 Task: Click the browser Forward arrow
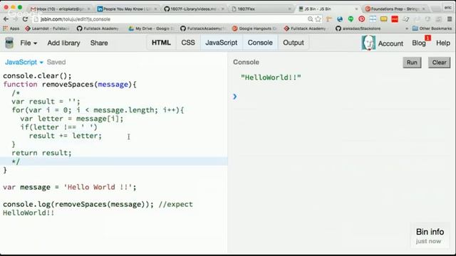point(15,19)
